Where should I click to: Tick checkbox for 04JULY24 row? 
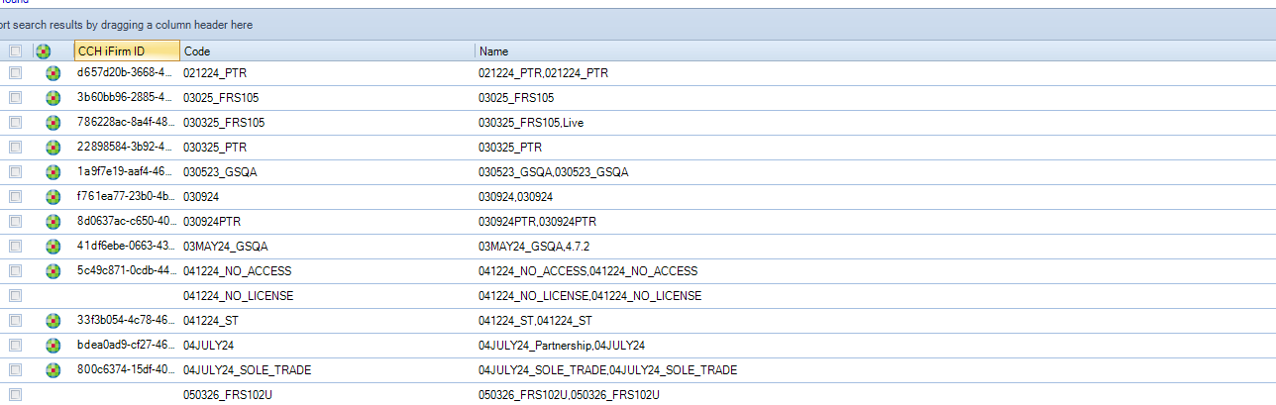[x=15, y=346]
